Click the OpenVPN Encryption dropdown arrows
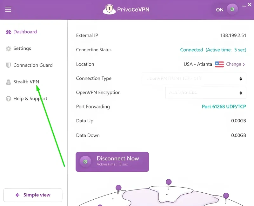This screenshot has height=206, width=254. tap(241, 93)
